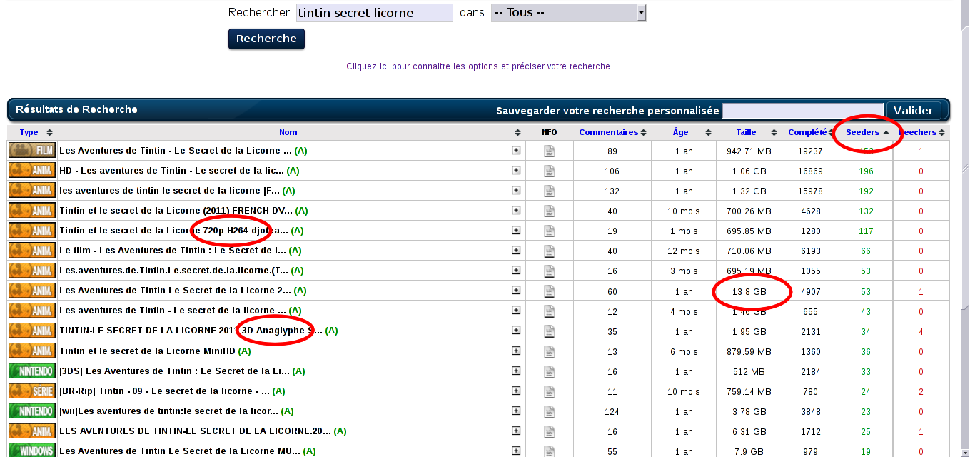Open NFO icon for the 879.59 MB row
This screenshot has height=457, width=970.
tap(549, 351)
